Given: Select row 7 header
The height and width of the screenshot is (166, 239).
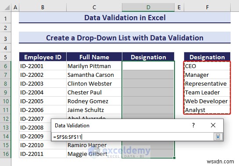Looking at the screenshot, I should (6, 75).
